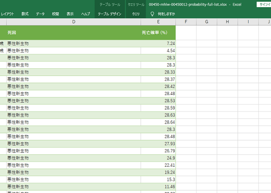Select column D header
Image resolution: width=271 pixels, height=193 pixels.
(74, 22)
